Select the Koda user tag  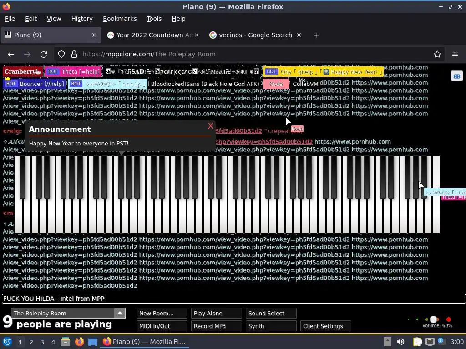pos(276,84)
